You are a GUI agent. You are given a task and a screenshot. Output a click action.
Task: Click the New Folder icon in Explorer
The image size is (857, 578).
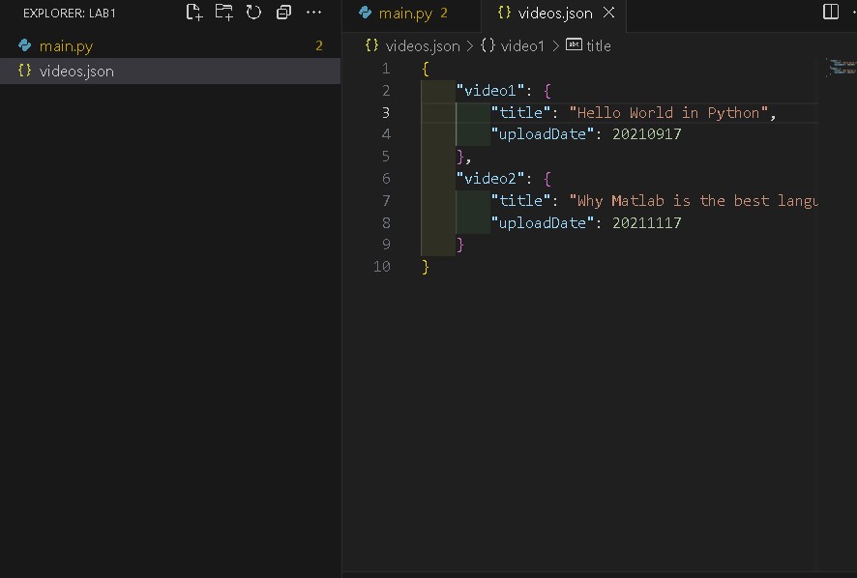click(223, 13)
